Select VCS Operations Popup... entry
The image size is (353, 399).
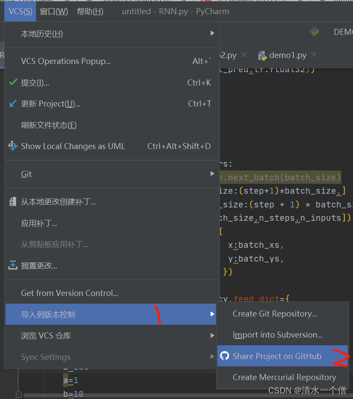(112, 61)
